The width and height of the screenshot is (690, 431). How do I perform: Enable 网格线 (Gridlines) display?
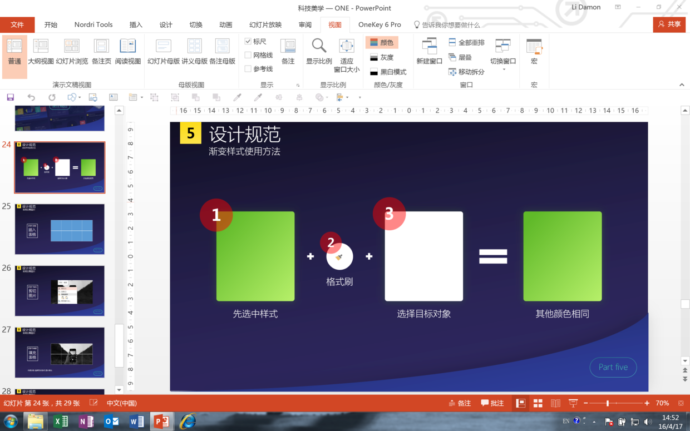click(x=247, y=55)
